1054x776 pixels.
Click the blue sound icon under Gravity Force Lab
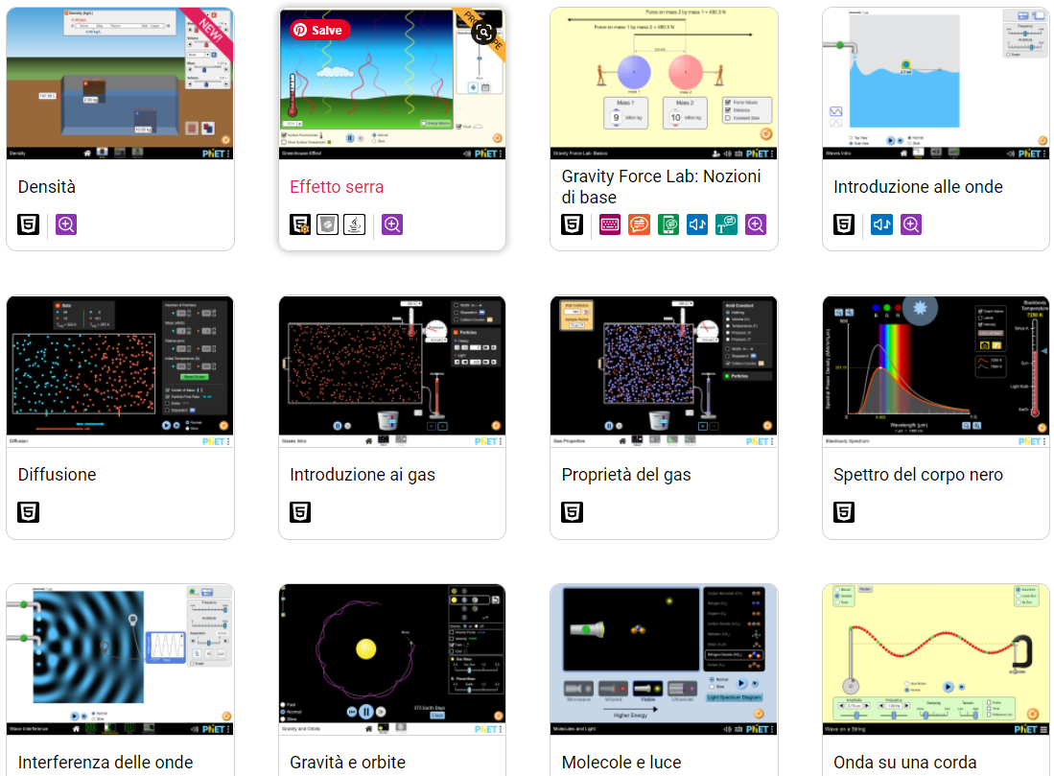pos(697,224)
